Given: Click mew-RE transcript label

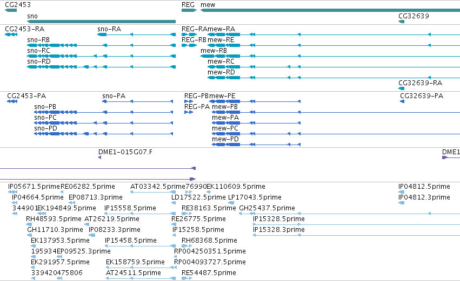Looking at the screenshot, I should 221,40.
